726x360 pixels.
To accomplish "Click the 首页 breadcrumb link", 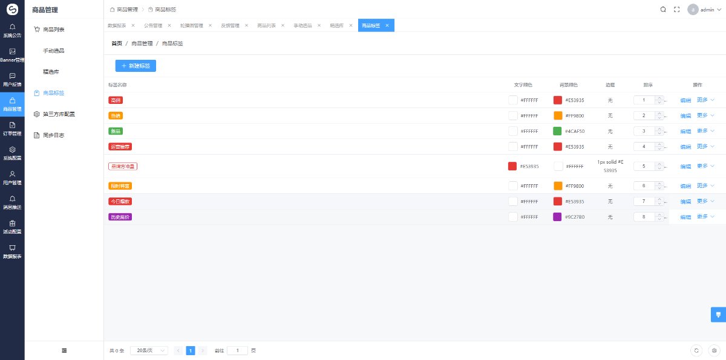I will click(x=117, y=43).
